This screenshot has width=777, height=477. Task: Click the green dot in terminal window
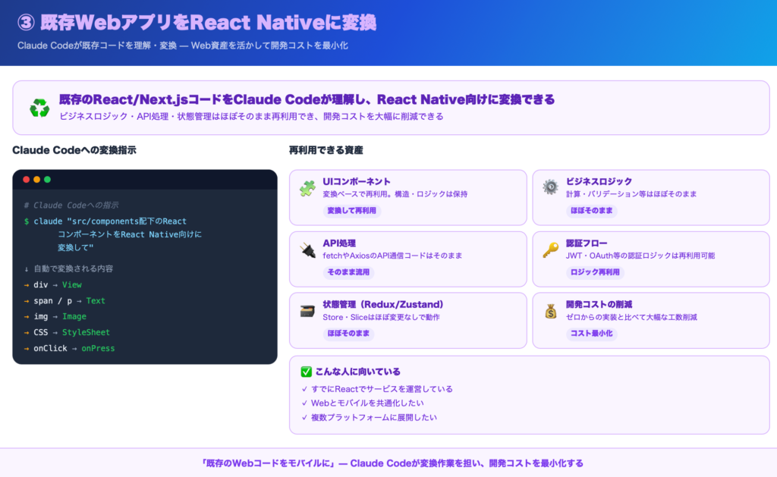(47, 180)
